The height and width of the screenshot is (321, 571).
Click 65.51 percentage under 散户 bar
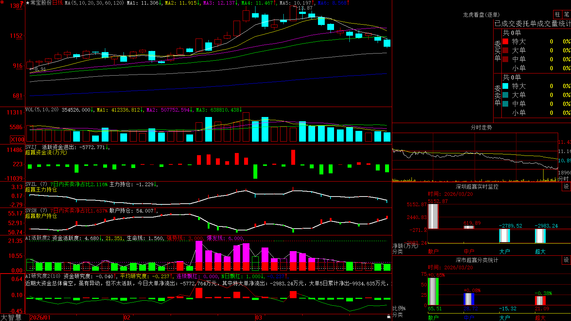[435, 309]
